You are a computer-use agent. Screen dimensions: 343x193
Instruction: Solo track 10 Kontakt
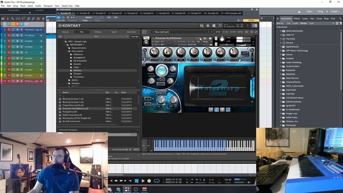(x=13, y=75)
